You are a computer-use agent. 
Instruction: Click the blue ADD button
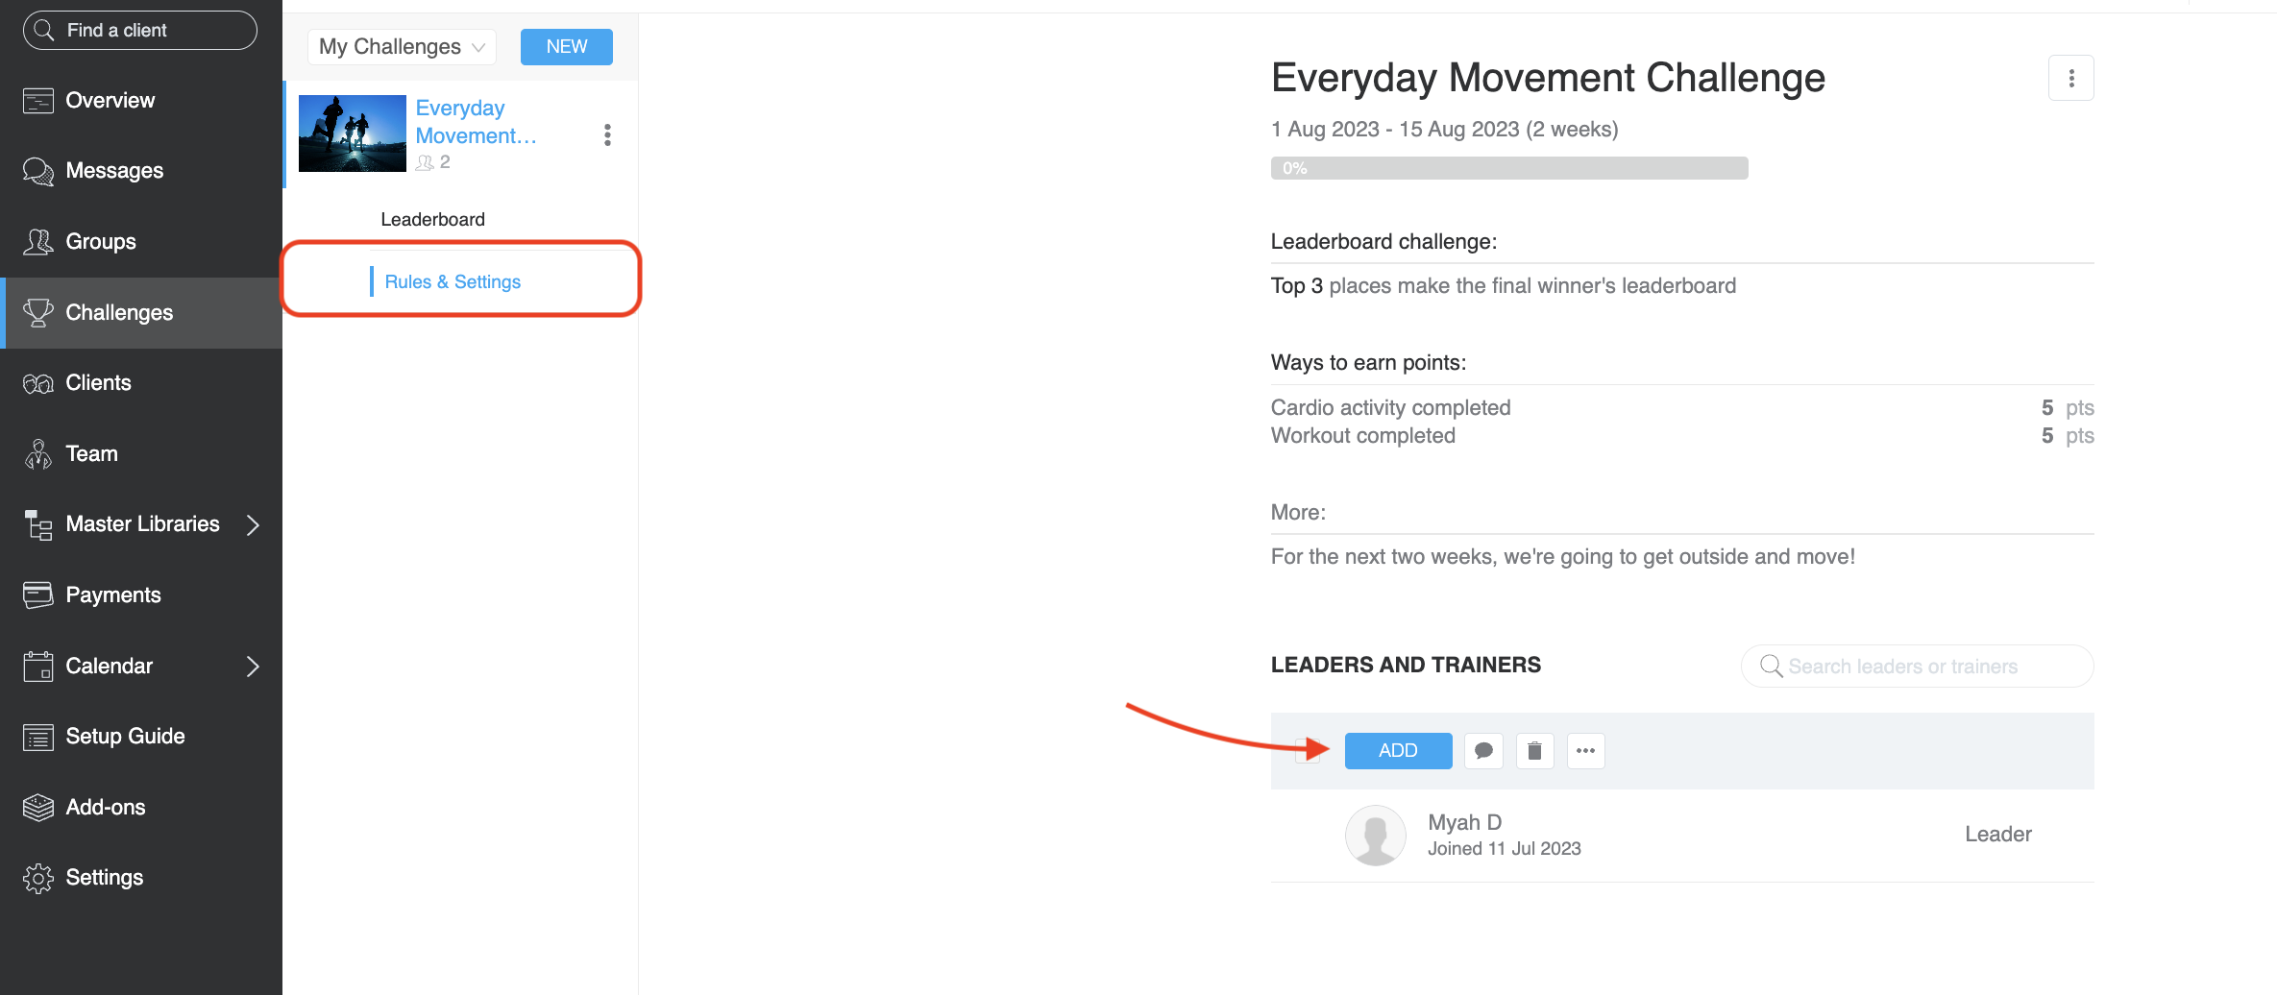[x=1398, y=750]
